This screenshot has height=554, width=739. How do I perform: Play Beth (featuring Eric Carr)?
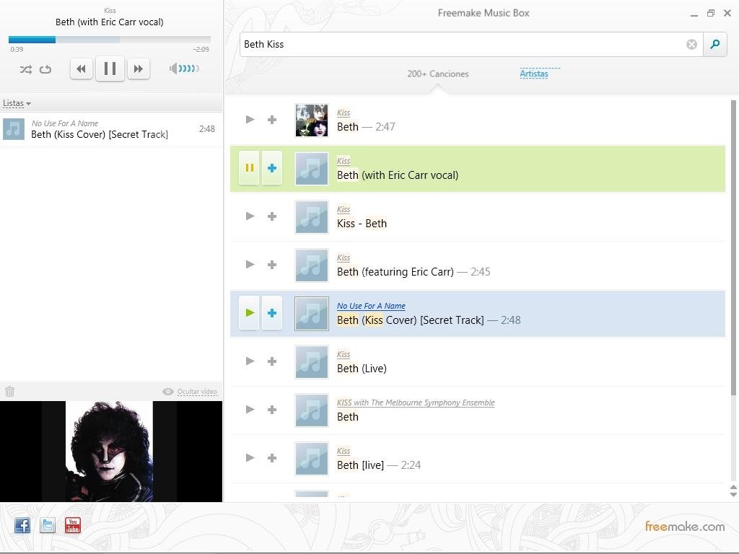(x=250, y=264)
